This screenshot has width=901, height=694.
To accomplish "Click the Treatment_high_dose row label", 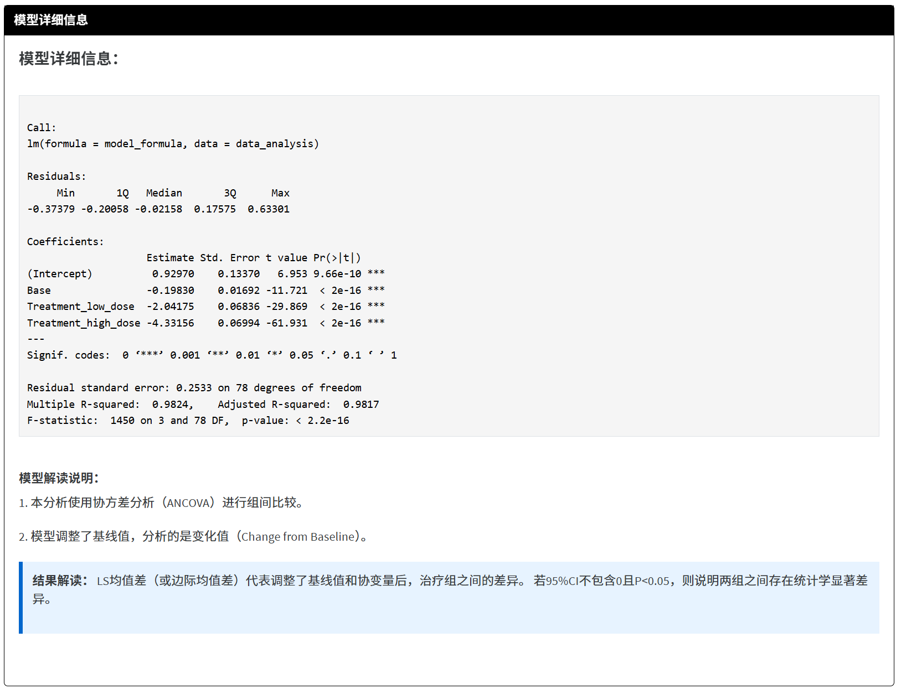I will 84,323.
